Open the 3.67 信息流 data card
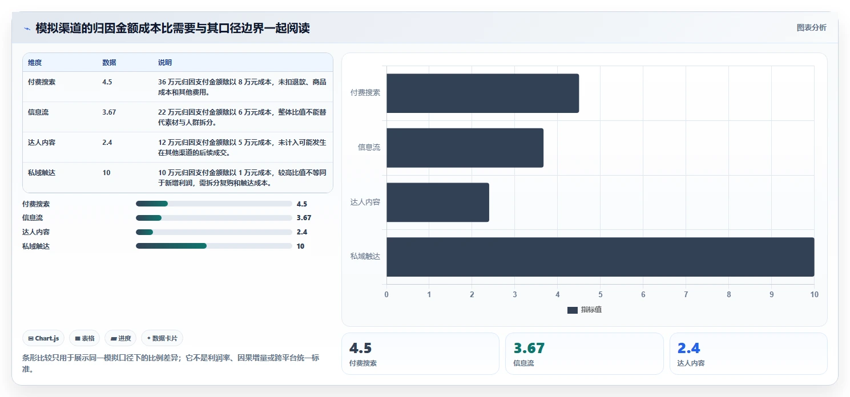Viewport: 850px width, 397px height. coord(585,354)
